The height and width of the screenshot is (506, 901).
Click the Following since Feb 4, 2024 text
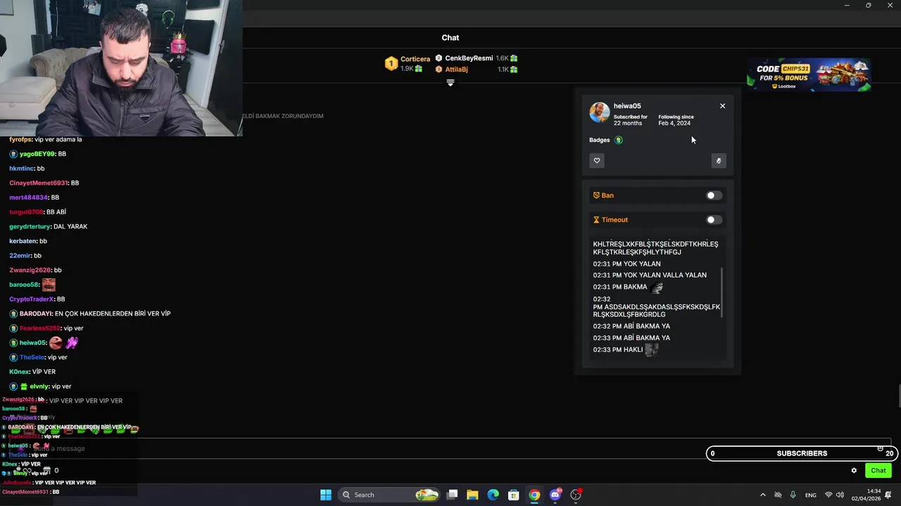pyautogui.click(x=676, y=120)
